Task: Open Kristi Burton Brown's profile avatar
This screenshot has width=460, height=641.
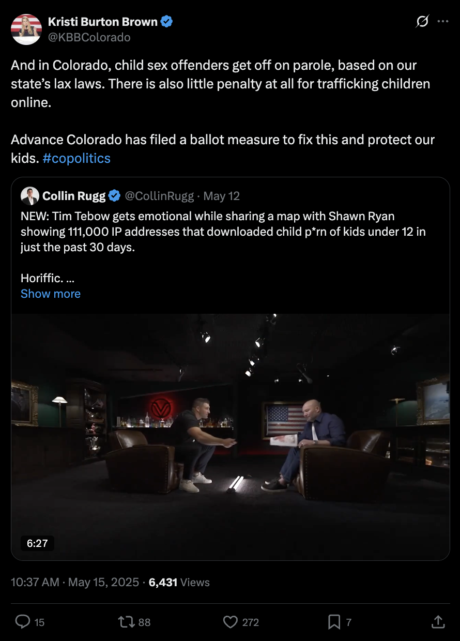Action: 26,29
